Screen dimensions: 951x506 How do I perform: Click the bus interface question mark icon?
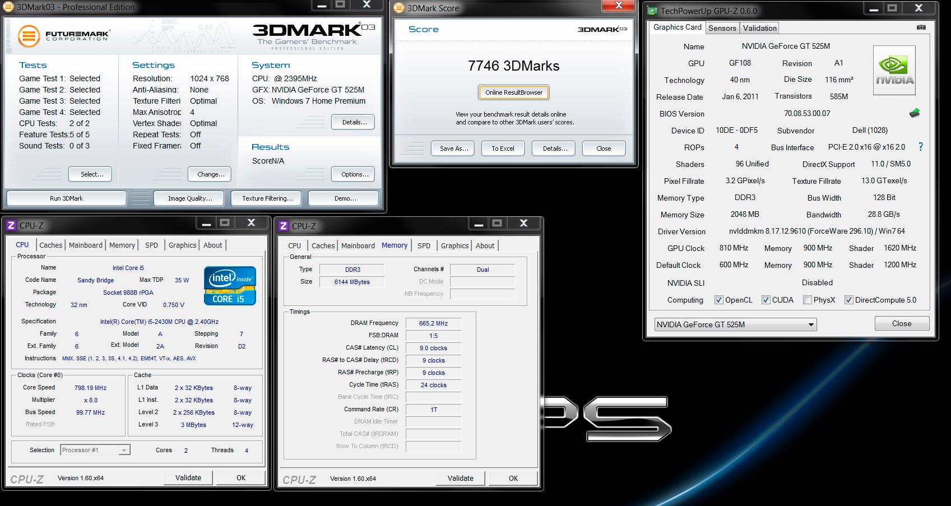[920, 147]
